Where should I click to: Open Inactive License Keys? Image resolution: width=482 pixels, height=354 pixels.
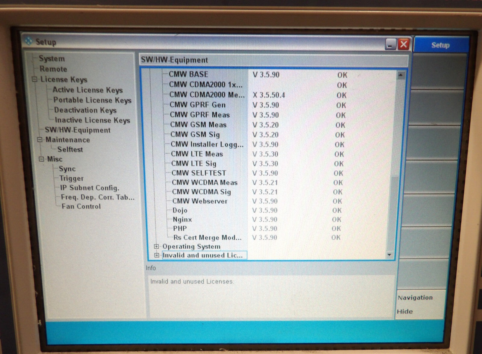[x=92, y=120]
